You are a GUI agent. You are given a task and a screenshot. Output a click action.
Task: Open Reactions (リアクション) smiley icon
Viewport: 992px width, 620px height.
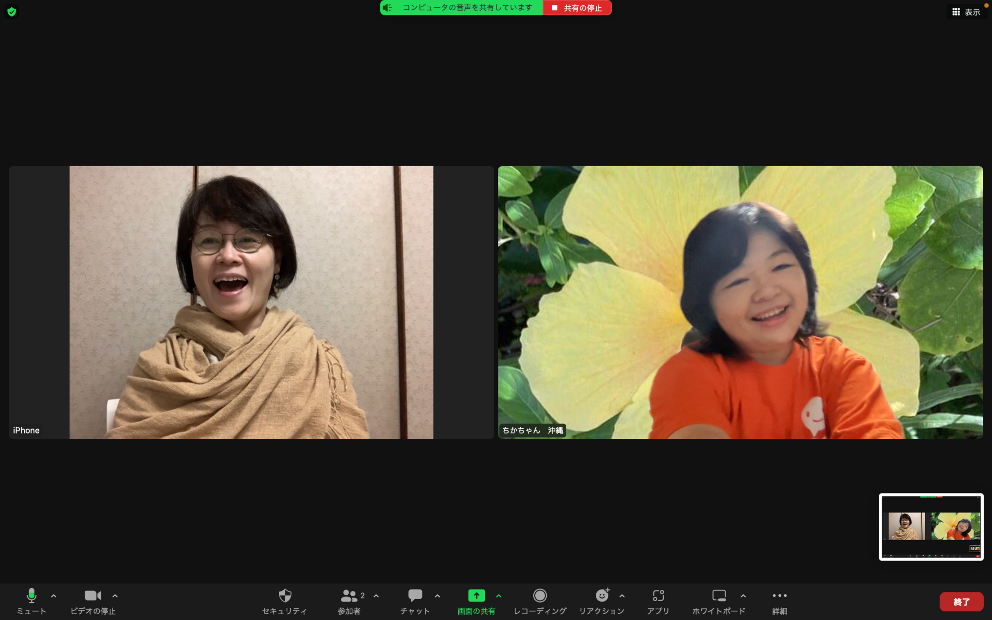click(x=602, y=596)
